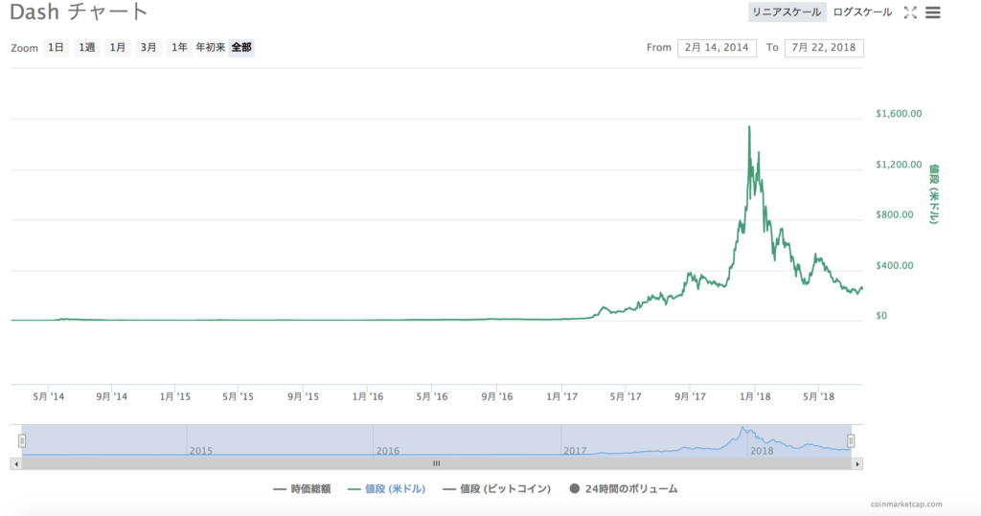
Task: Click the $1,600.00 axis label
Action: click(899, 114)
